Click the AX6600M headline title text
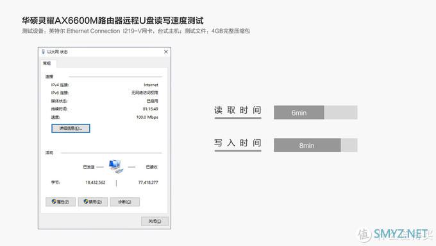The image size is (436, 246). click(x=113, y=21)
